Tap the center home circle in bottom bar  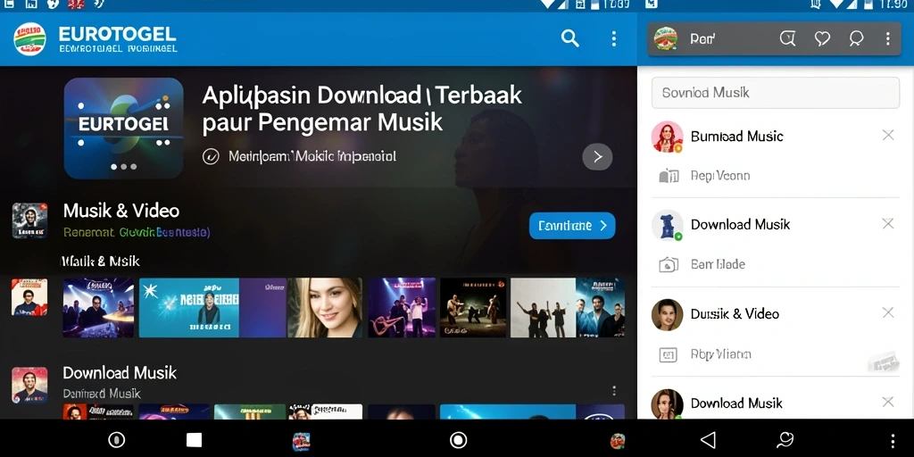[459, 439]
